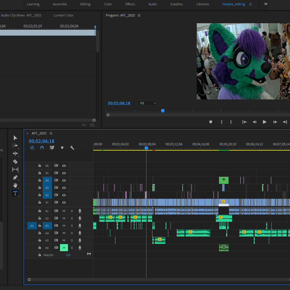This screenshot has height=290, width=290.
Task: Close the AFC_2025 timeline tab
Action: tap(28, 133)
